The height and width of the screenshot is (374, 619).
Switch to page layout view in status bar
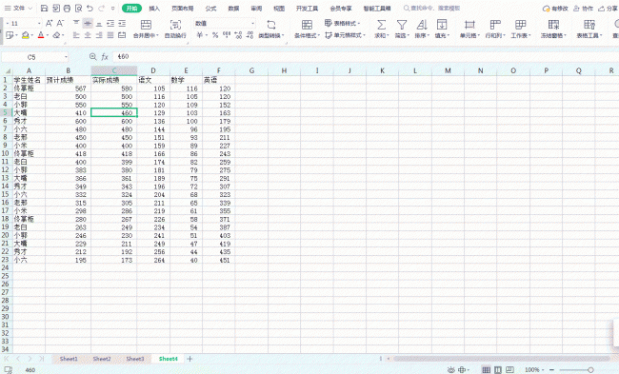[498, 369]
